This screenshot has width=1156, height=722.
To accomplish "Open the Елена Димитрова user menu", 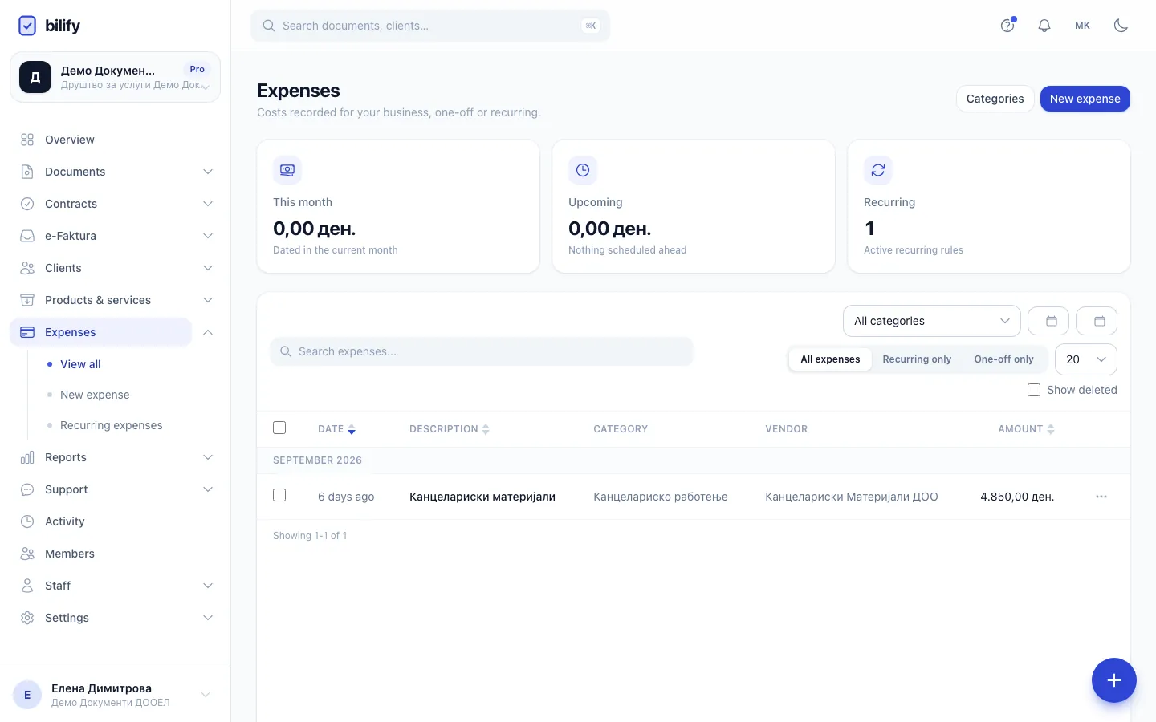I will click(115, 695).
